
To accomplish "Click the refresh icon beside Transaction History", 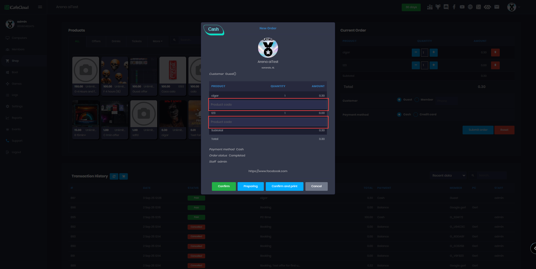I will 114,176.
